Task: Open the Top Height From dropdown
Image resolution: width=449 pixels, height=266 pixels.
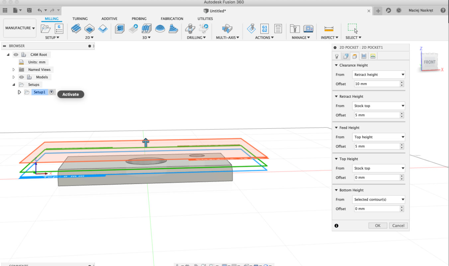Action: coord(379,168)
